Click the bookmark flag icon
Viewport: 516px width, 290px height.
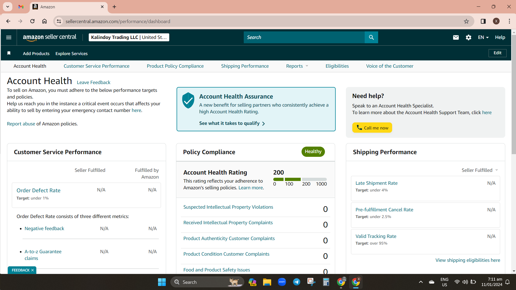(x=9, y=53)
